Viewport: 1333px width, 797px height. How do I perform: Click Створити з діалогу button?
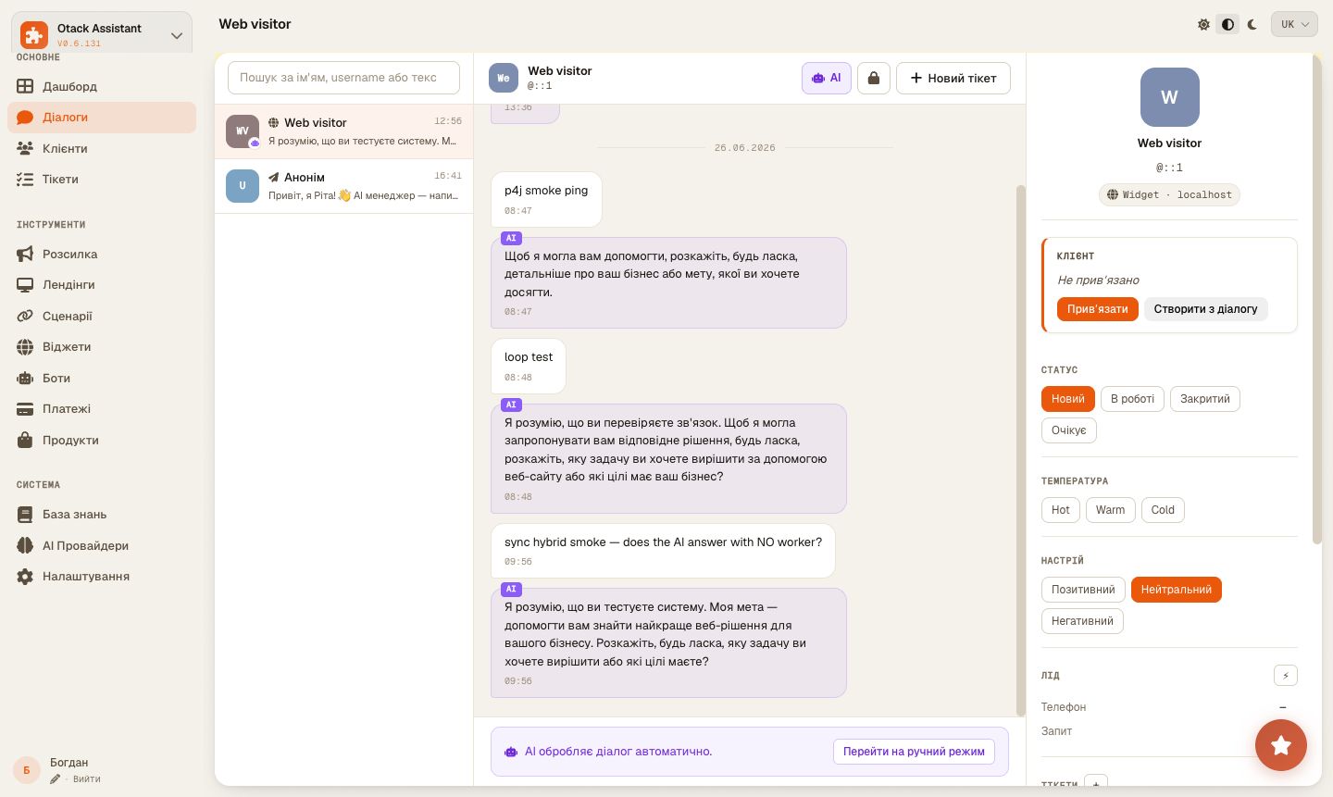pos(1206,309)
